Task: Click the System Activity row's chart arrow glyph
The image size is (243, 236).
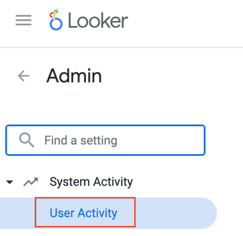Action: (30, 181)
